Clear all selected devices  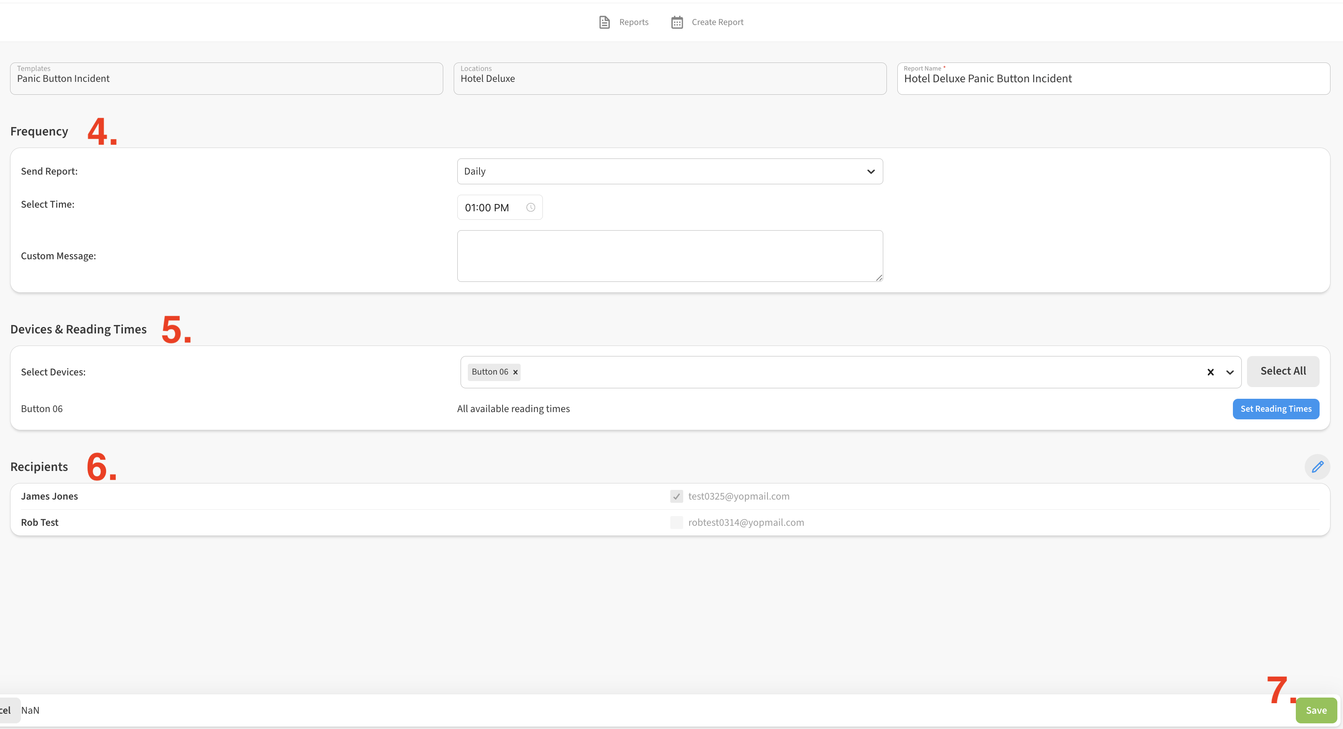1210,372
